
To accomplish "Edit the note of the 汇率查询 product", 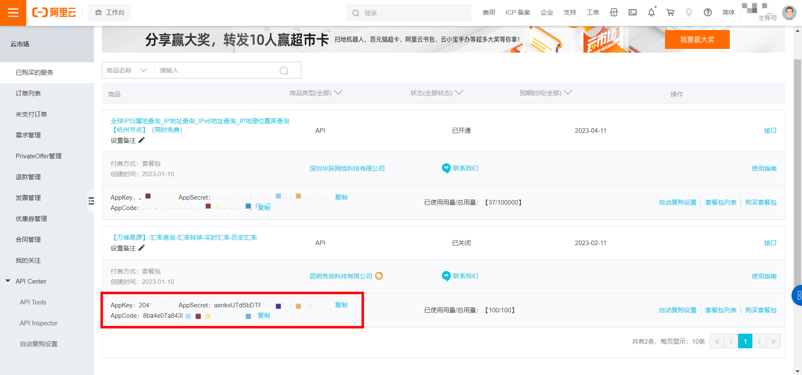I will pos(142,248).
